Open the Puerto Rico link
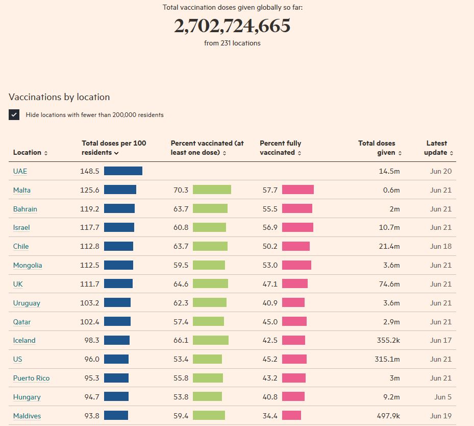The width and height of the screenshot is (474, 426). click(x=31, y=378)
